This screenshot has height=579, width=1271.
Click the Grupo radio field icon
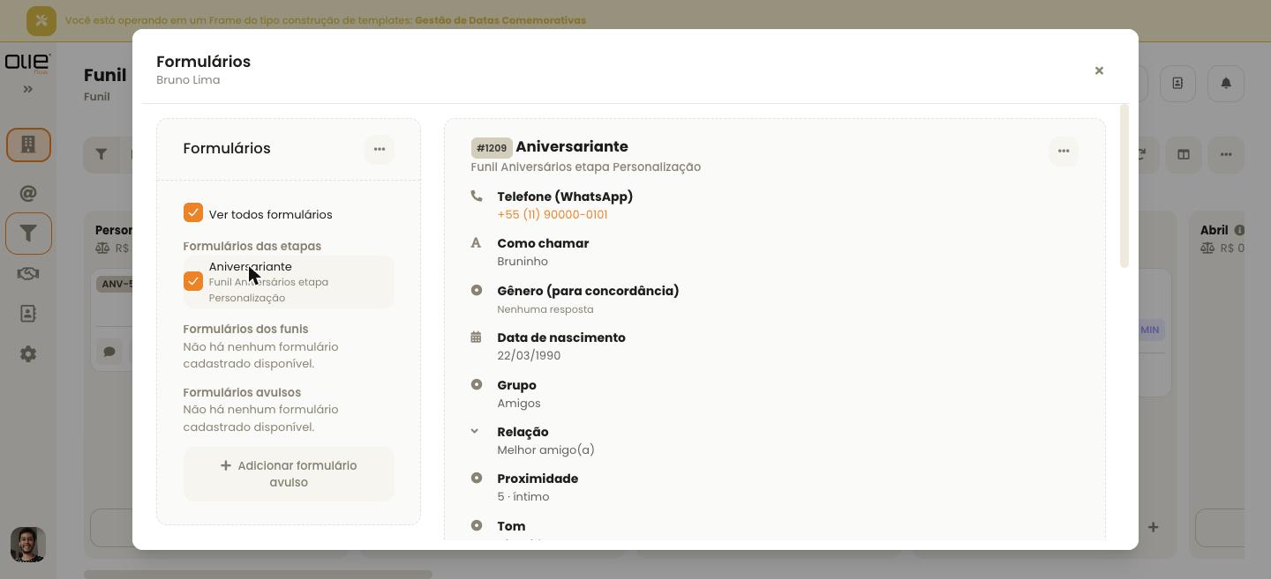(477, 384)
